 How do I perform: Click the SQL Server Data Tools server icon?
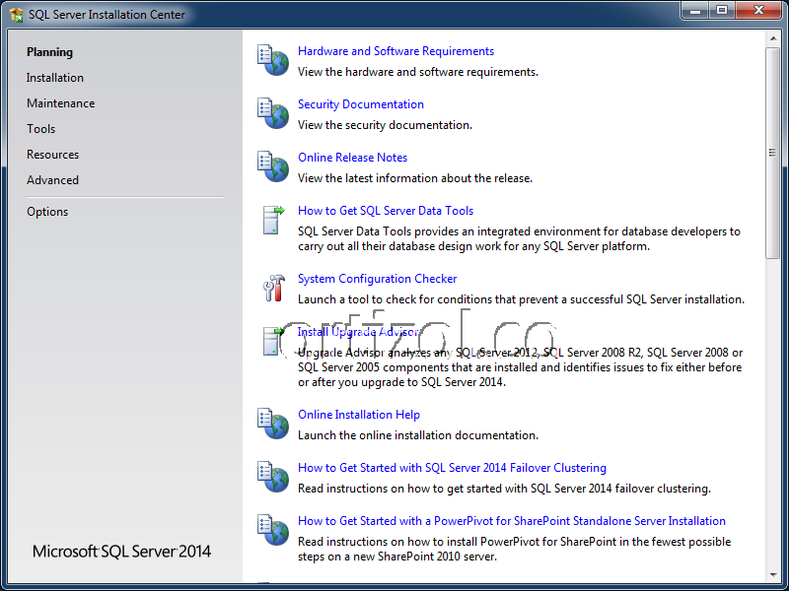click(273, 220)
